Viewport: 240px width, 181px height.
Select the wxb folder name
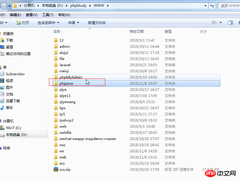click(63, 157)
